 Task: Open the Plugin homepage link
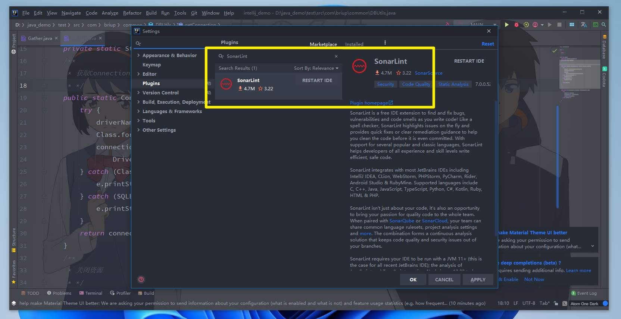(371, 103)
